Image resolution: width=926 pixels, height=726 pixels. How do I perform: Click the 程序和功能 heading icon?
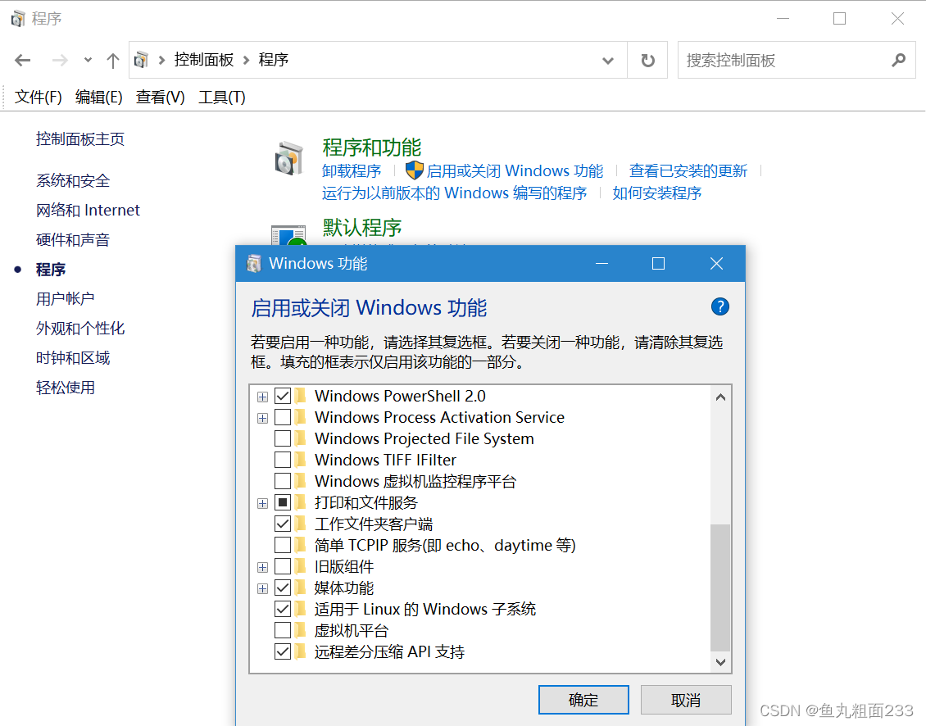288,158
